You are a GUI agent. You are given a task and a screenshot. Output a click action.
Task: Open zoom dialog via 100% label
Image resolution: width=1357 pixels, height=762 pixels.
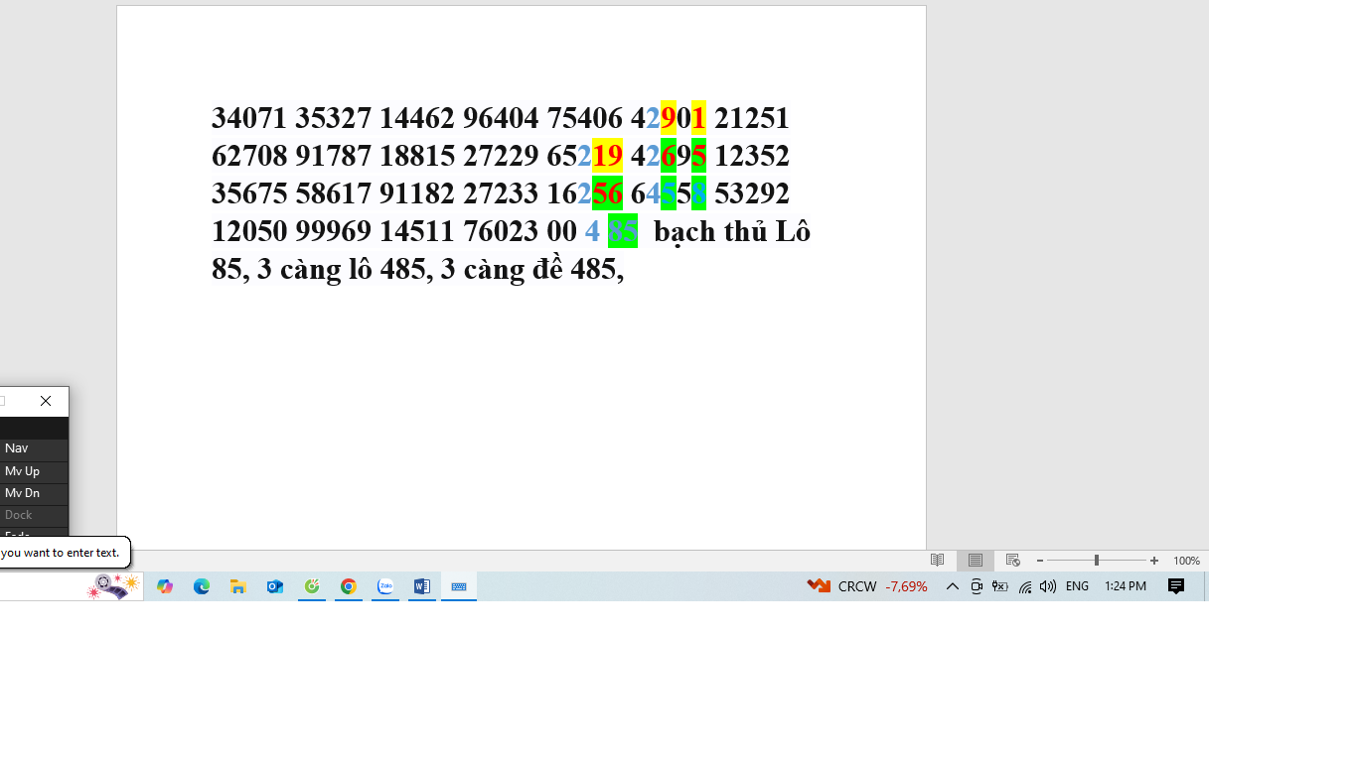1186,561
